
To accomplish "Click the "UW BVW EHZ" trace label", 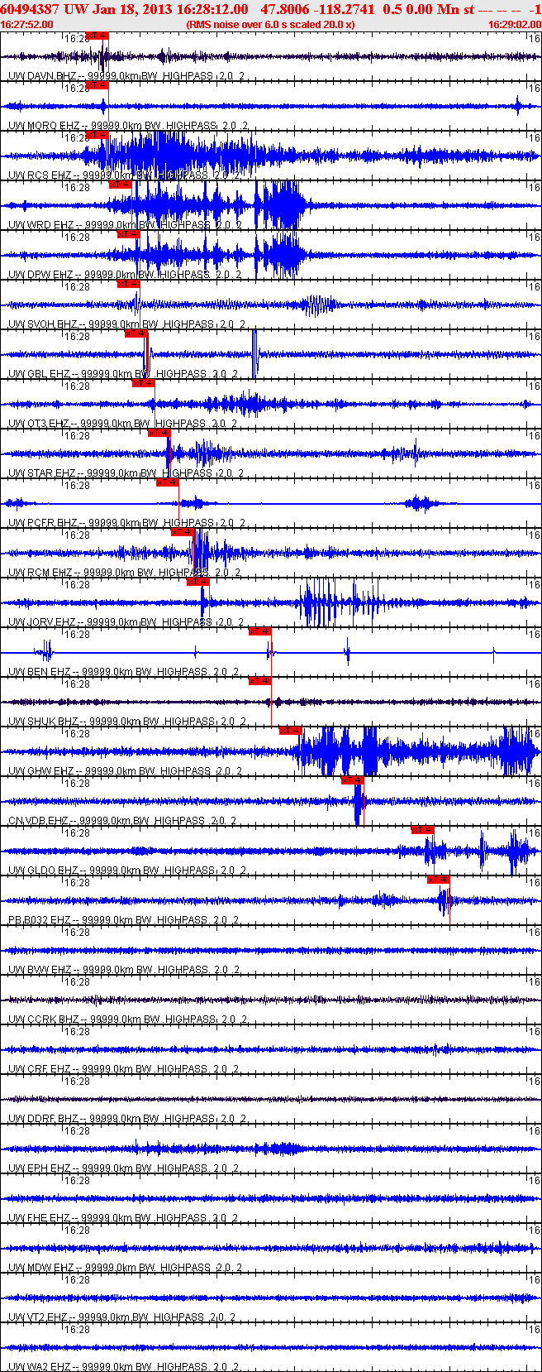I will pyautogui.click(x=40, y=970).
